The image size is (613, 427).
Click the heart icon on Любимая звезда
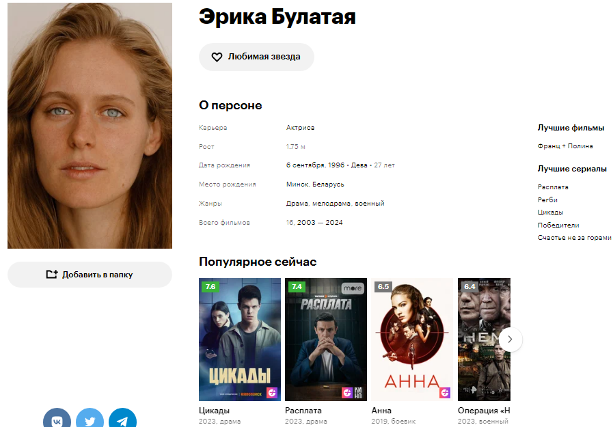[217, 57]
